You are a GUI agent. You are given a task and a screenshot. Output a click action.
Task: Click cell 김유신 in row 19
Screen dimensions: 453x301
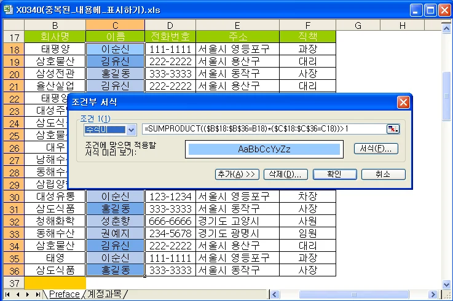point(116,61)
